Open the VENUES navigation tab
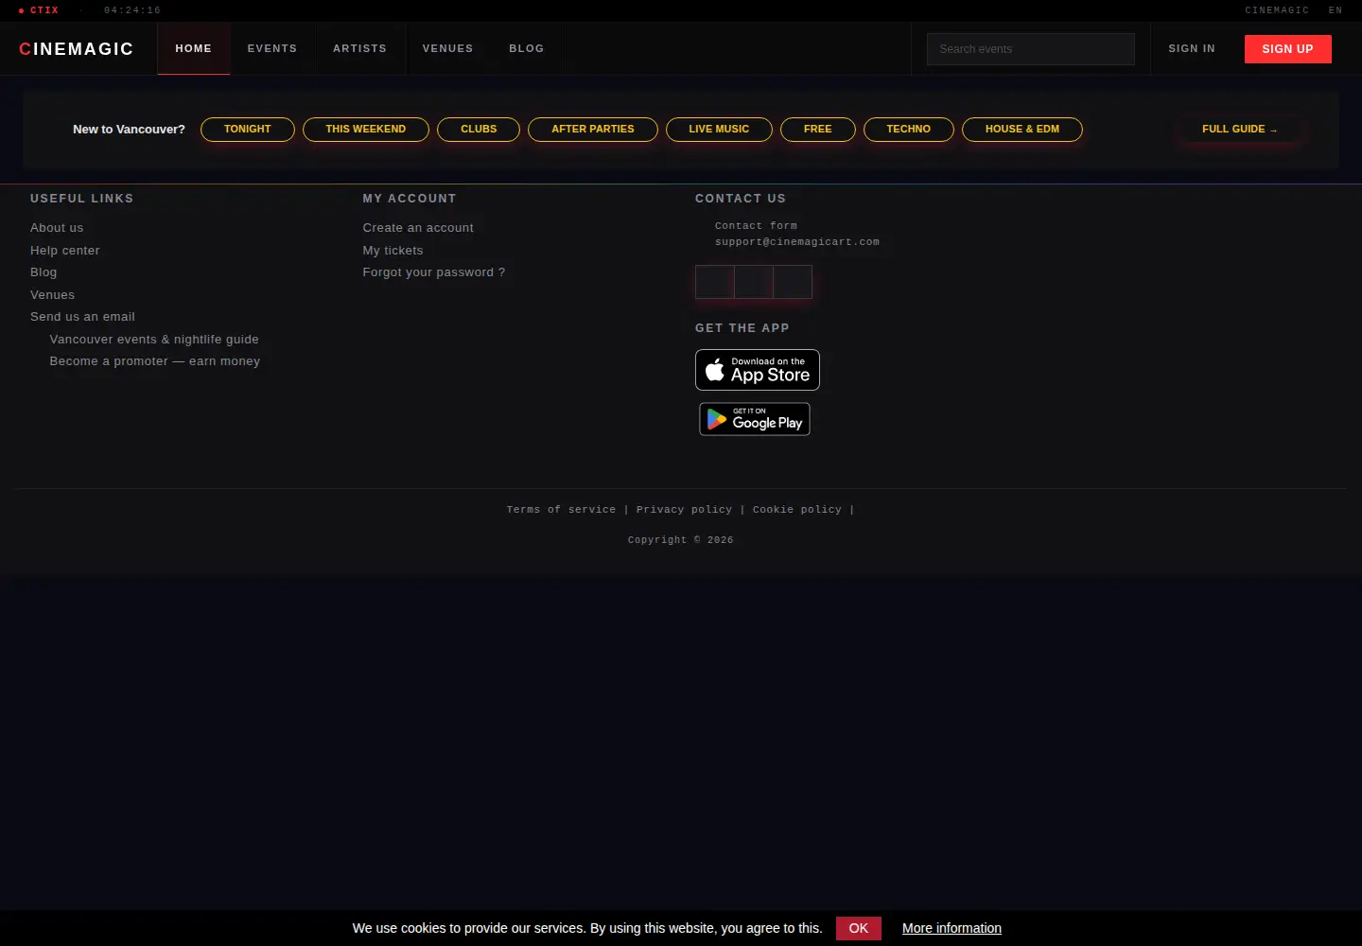Screen dimensions: 1362x946 pyautogui.click(x=448, y=48)
